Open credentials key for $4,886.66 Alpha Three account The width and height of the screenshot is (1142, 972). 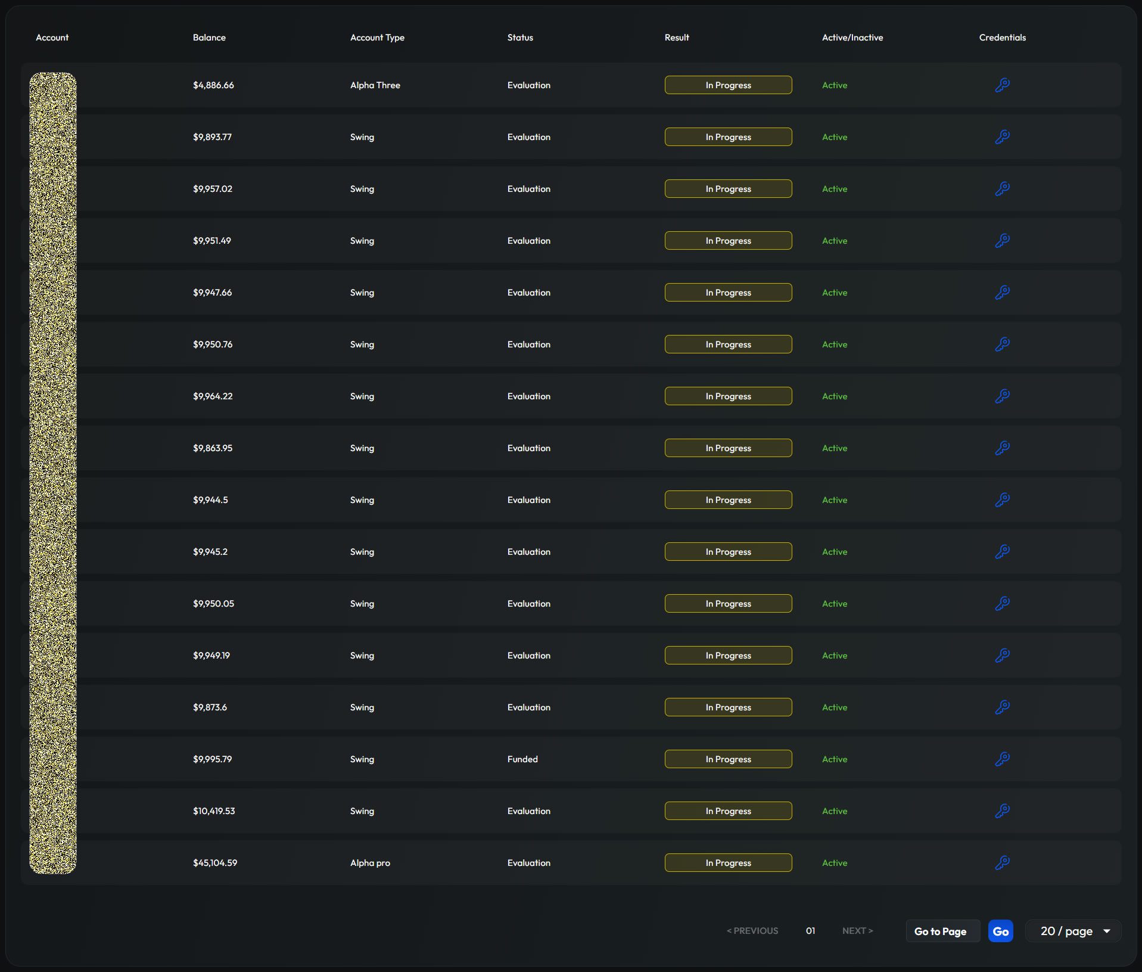coord(1002,85)
